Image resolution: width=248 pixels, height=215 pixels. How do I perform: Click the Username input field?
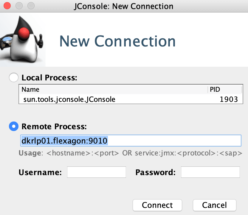[x=97, y=172]
